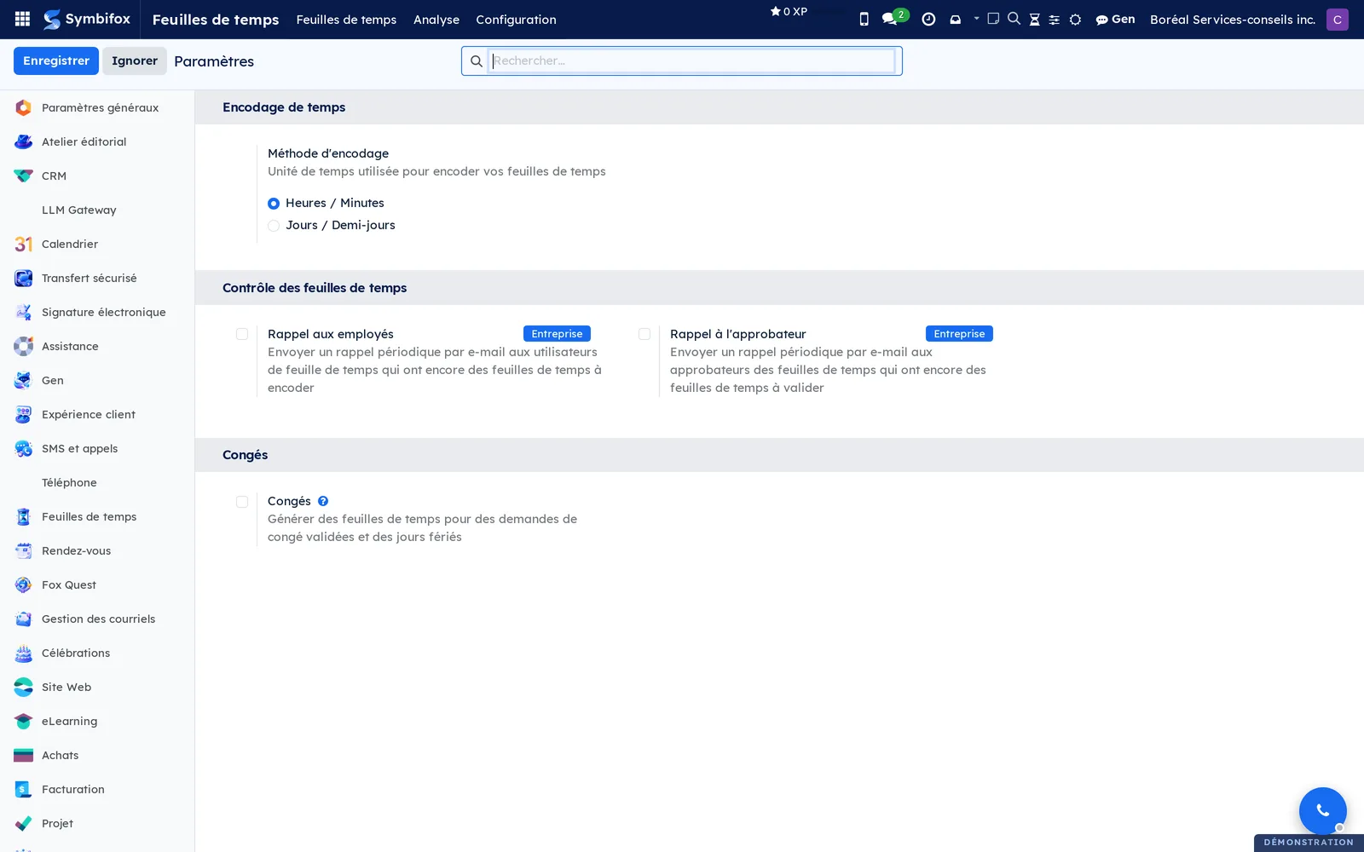Screen dimensions: 1364x852
Task: Select Gestion des courriels icon in sidebar
Action: (23, 619)
